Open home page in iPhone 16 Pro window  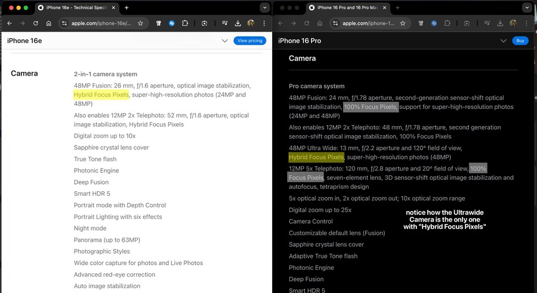pyautogui.click(x=320, y=23)
